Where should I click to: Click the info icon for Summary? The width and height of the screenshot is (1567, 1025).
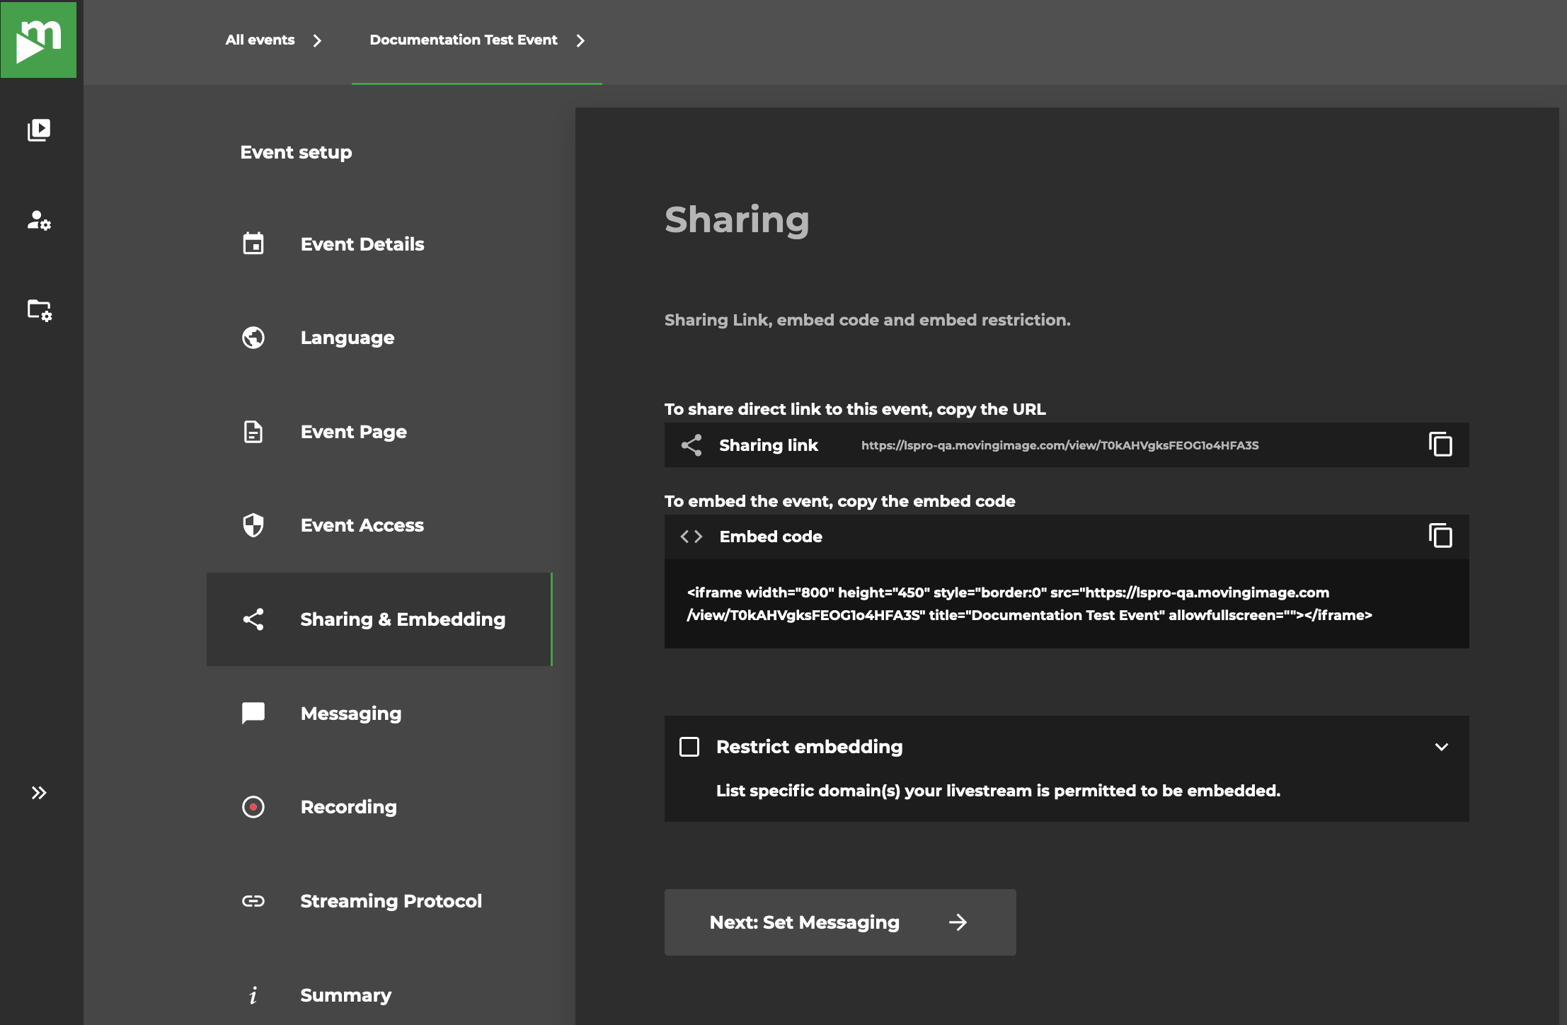coord(253,995)
